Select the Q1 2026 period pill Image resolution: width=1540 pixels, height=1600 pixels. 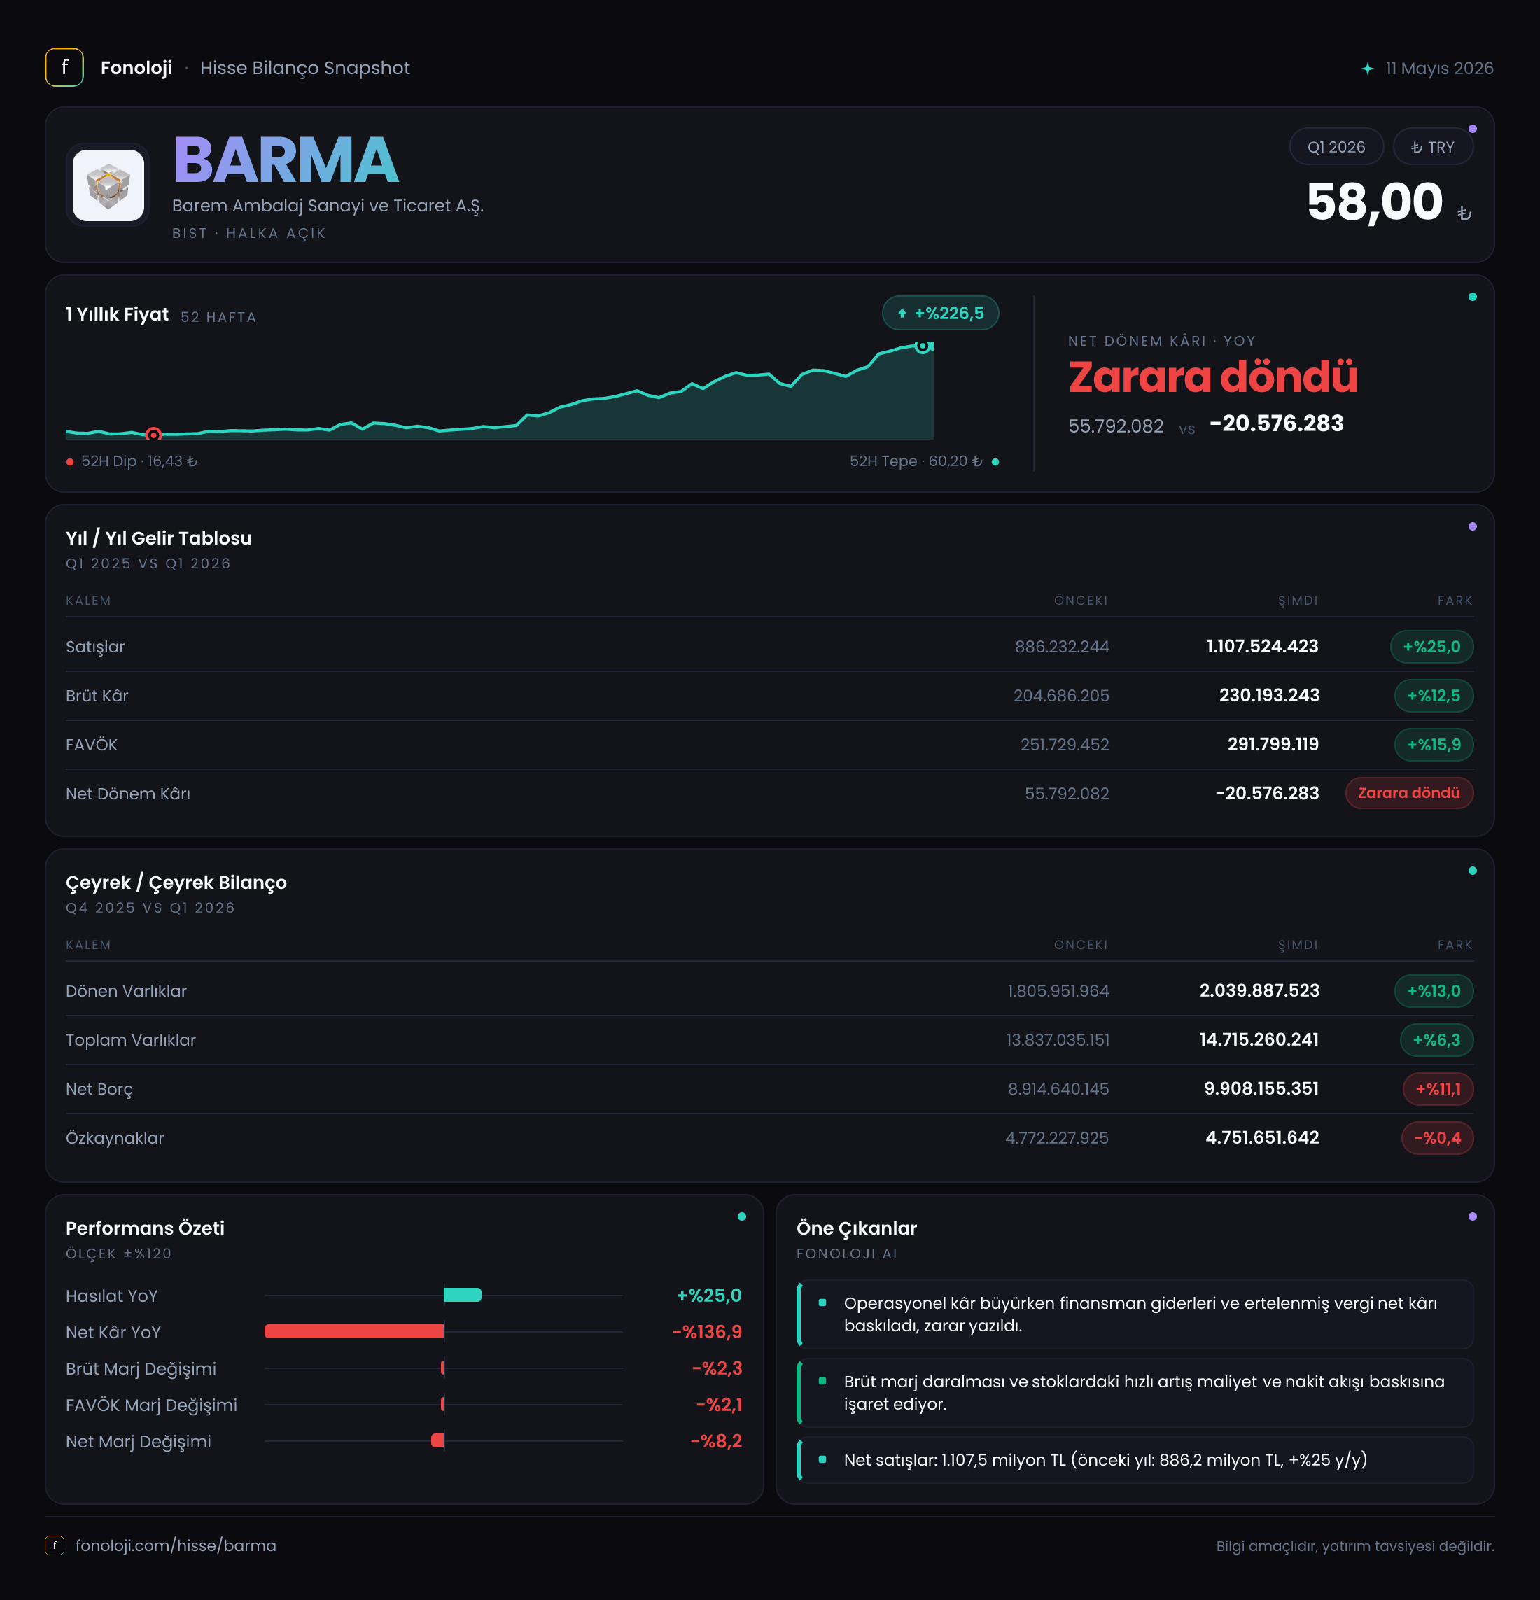tap(1337, 147)
